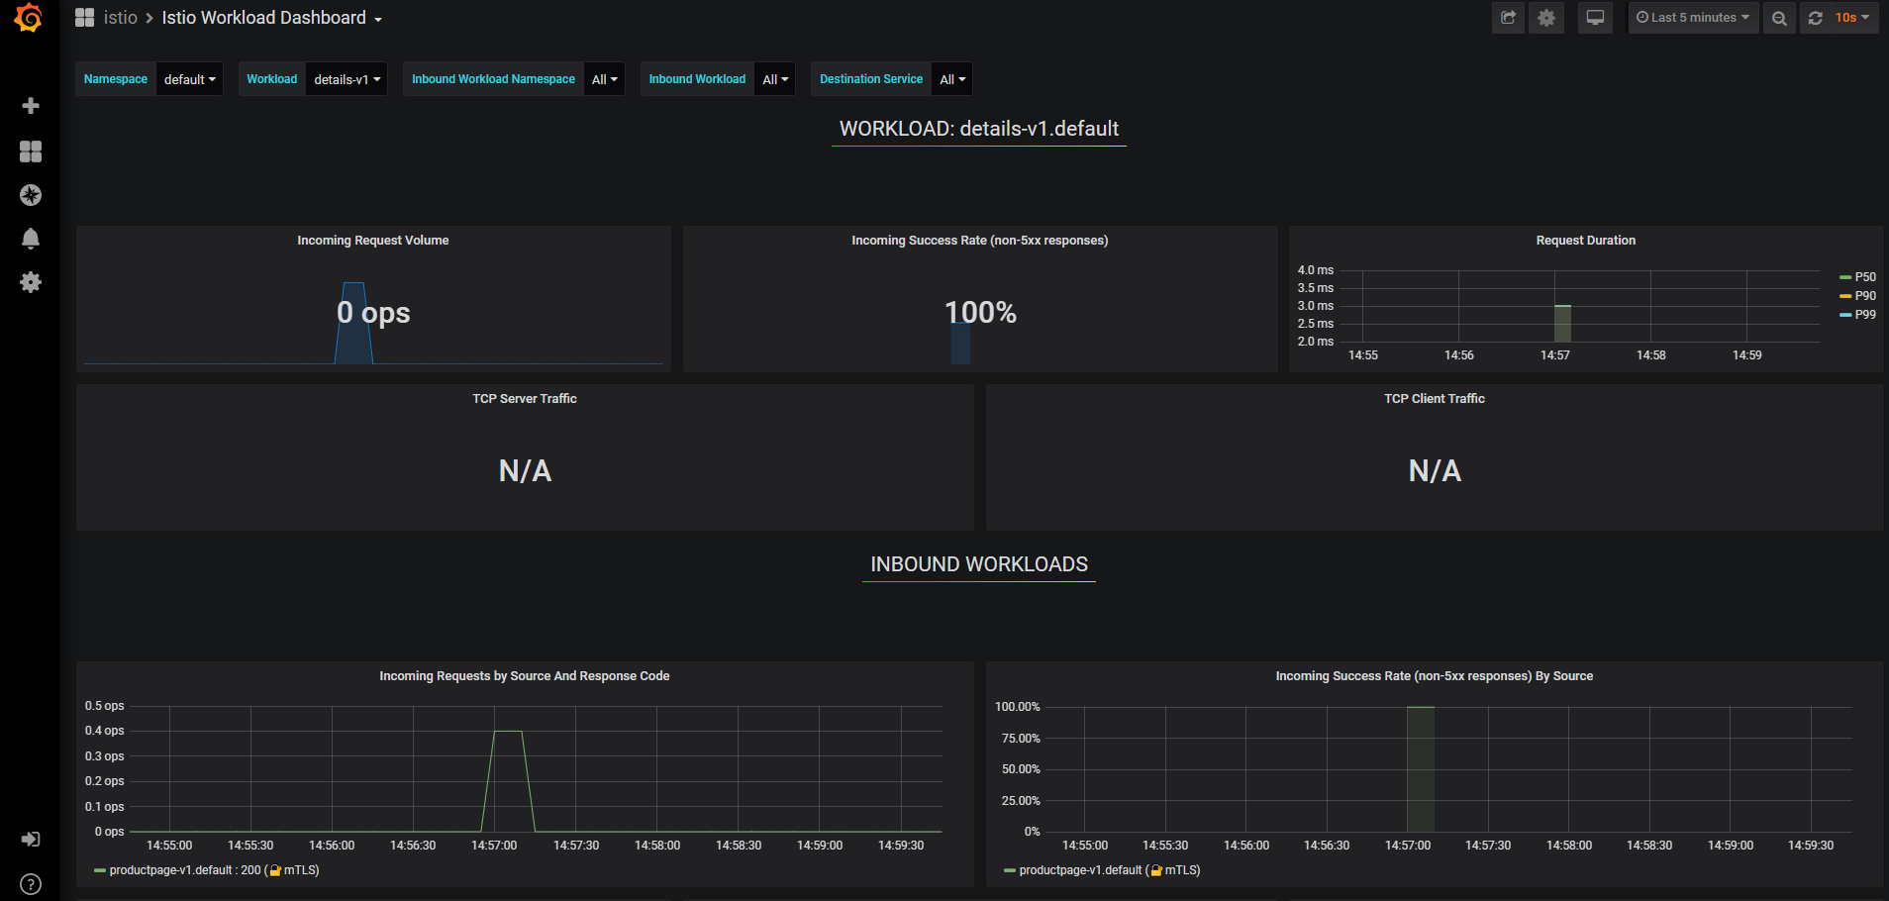Click the Sign in arrow icon in sidebar
This screenshot has height=901, width=1889.
click(31, 840)
